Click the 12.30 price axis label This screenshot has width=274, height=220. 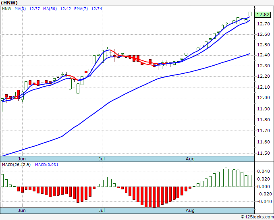264,66
